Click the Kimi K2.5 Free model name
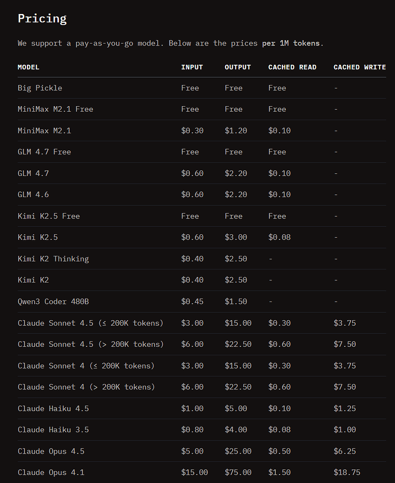The height and width of the screenshot is (483, 395). 49,216
